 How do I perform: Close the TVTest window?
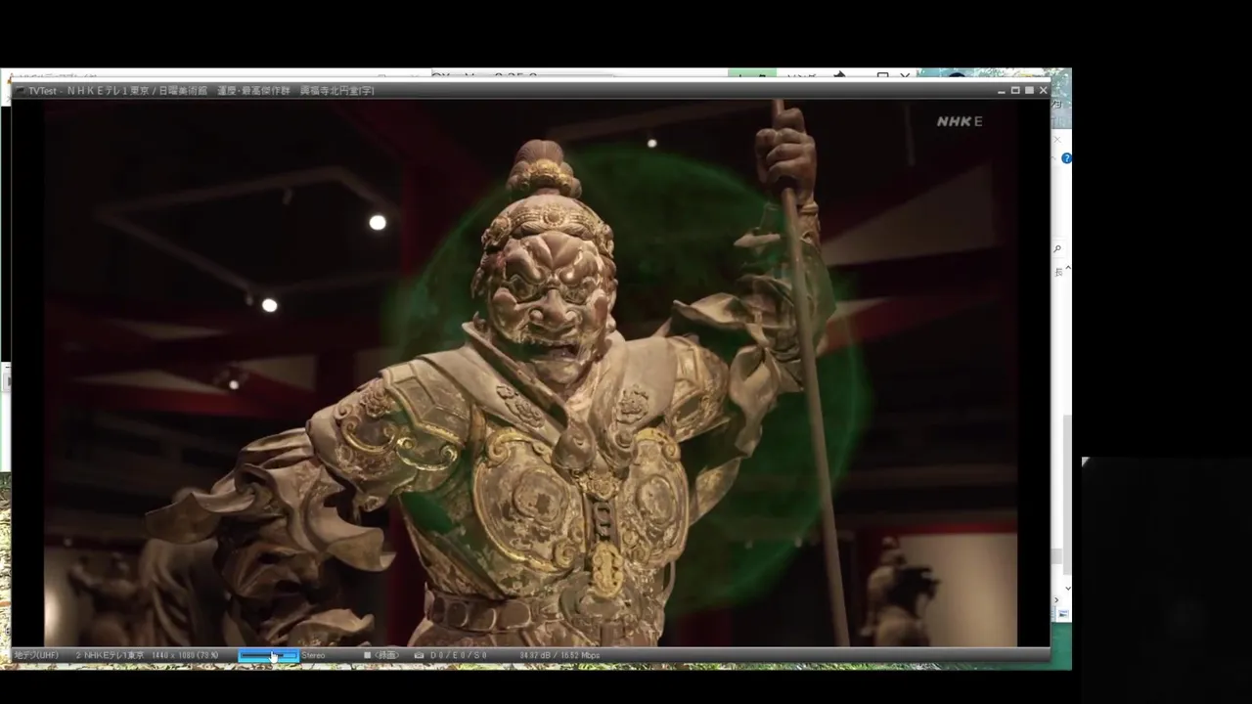pos(1043,90)
